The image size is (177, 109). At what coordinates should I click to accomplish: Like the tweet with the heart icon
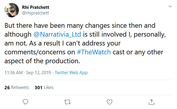tap(110, 102)
